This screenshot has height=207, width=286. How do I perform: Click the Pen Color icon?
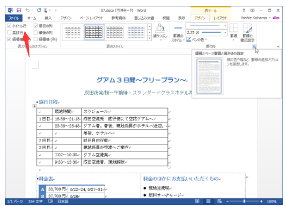pos(188,39)
